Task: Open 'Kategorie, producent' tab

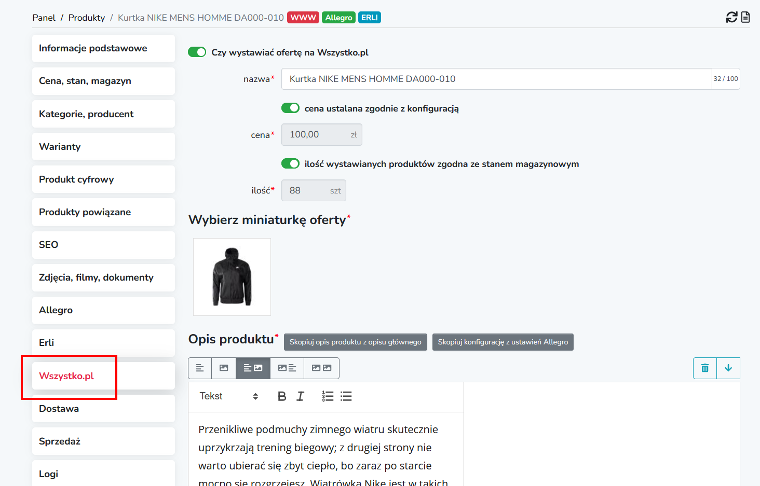Action: click(103, 114)
